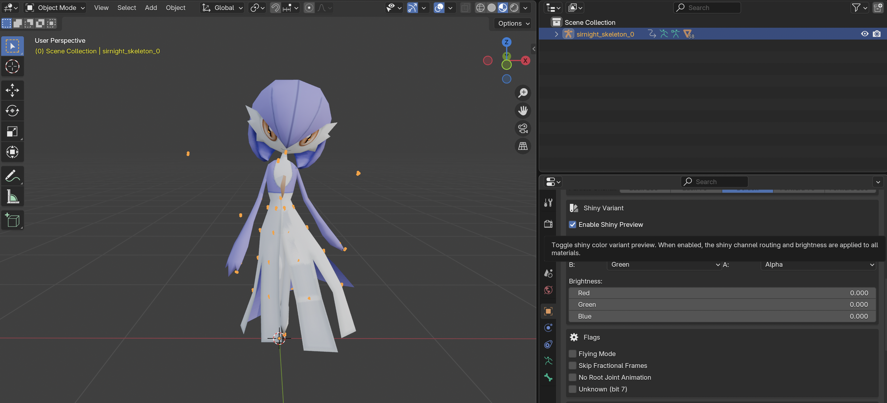This screenshot has height=403, width=887.
Task: Click the Green brightness slider
Action: point(722,304)
